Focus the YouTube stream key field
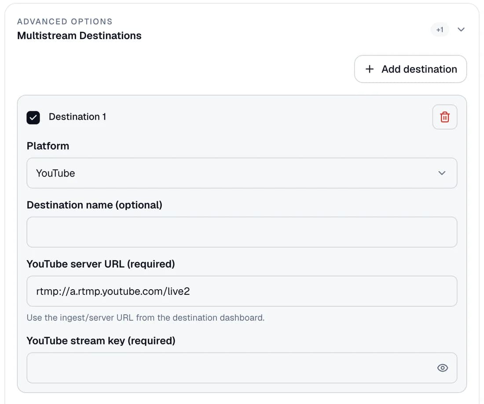 [242, 368]
